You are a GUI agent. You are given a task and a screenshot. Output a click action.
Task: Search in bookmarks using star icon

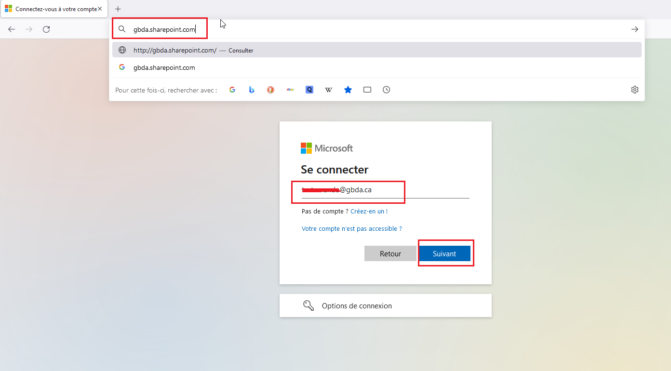(348, 90)
